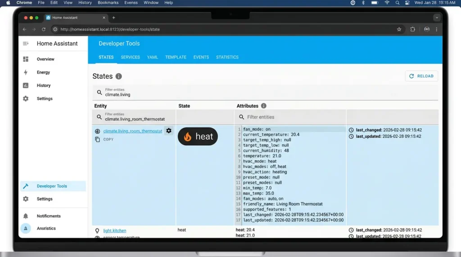Click the top filter field containing climate.living
The height and width of the screenshot is (257, 461).
click(265, 93)
